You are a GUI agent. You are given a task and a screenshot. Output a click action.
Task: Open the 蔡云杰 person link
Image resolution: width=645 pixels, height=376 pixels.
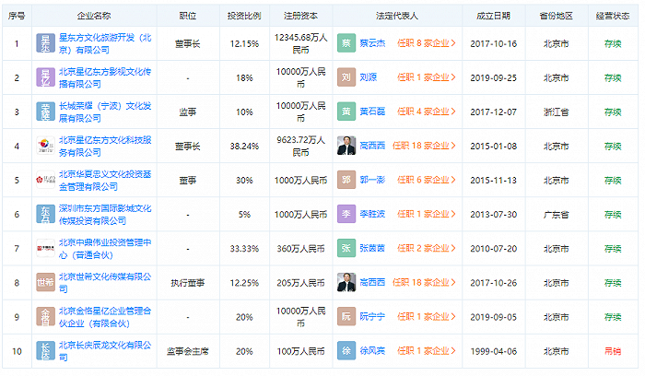point(372,43)
